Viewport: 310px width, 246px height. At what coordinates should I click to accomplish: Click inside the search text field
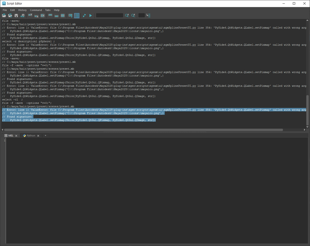click(x=109, y=15)
